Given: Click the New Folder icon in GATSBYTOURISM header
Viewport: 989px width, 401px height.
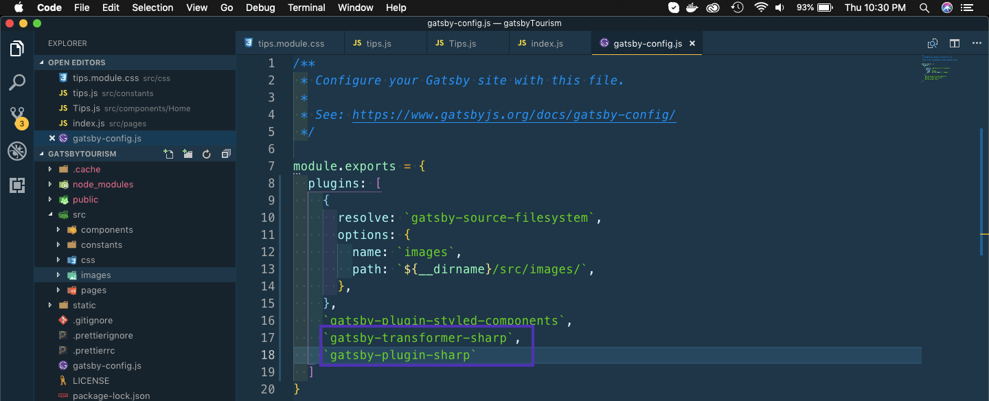Looking at the screenshot, I should tap(187, 154).
